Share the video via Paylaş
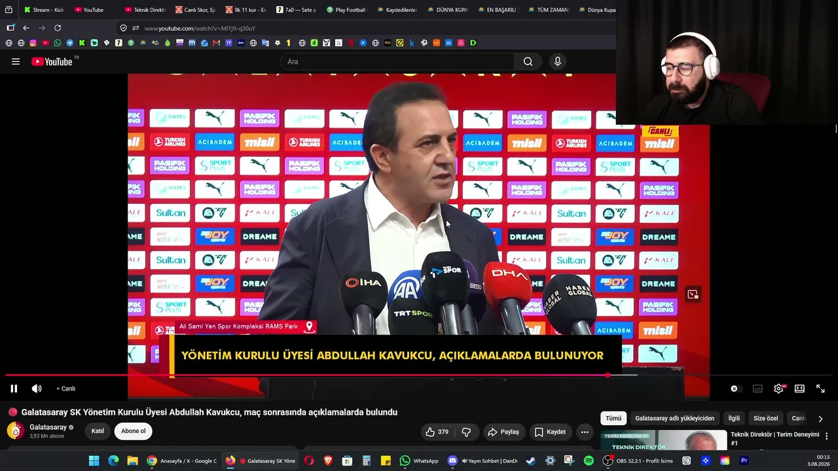 pos(503,432)
